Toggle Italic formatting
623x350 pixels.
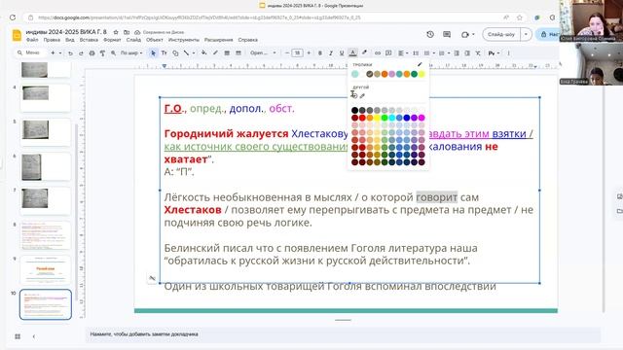(x=331, y=53)
